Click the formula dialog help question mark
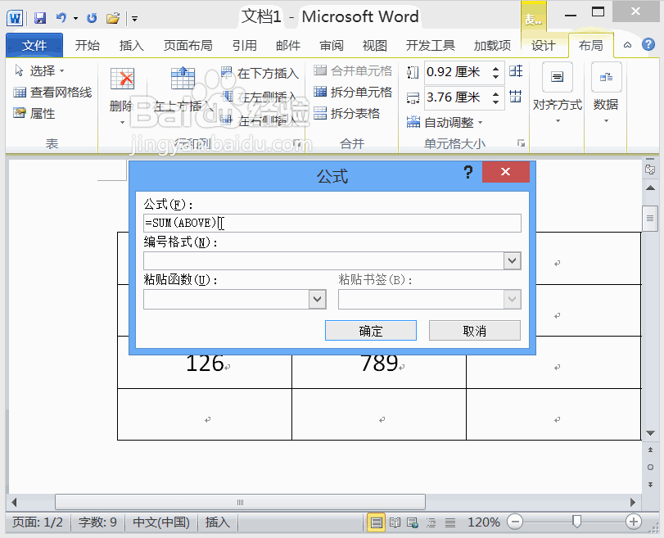 click(x=468, y=173)
